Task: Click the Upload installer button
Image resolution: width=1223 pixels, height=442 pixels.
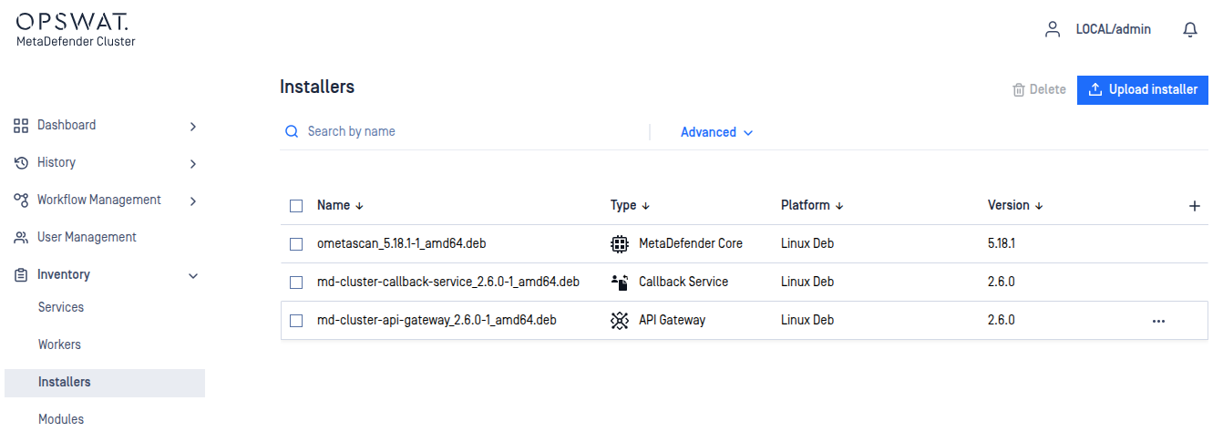Action: point(1142,89)
